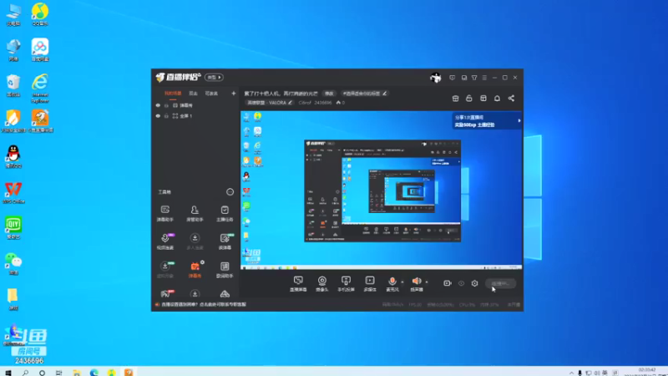Click the bottom-row download tool icon
The image size is (668, 376).
pyautogui.click(x=195, y=294)
